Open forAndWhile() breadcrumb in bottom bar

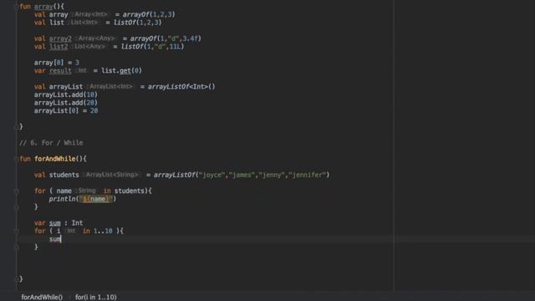point(42,298)
